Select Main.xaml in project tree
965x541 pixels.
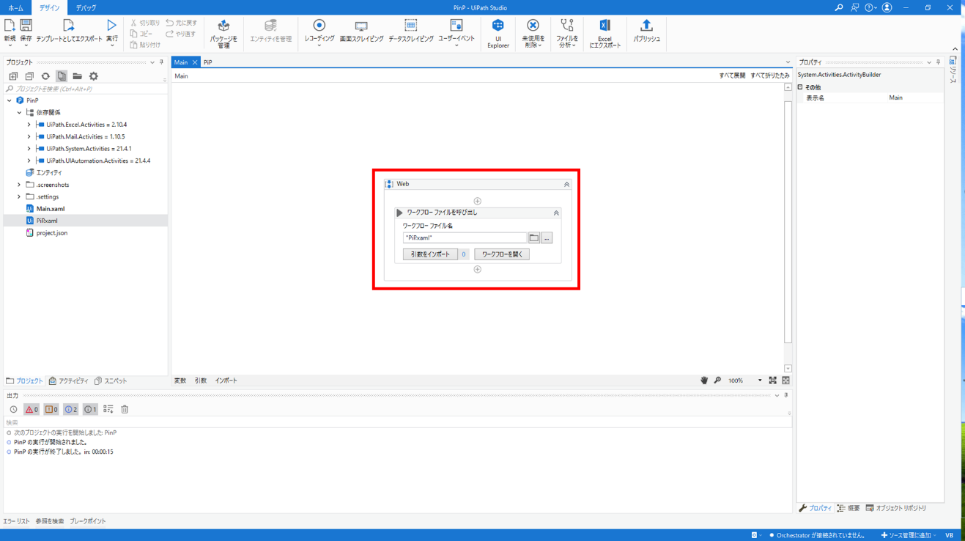click(x=51, y=209)
